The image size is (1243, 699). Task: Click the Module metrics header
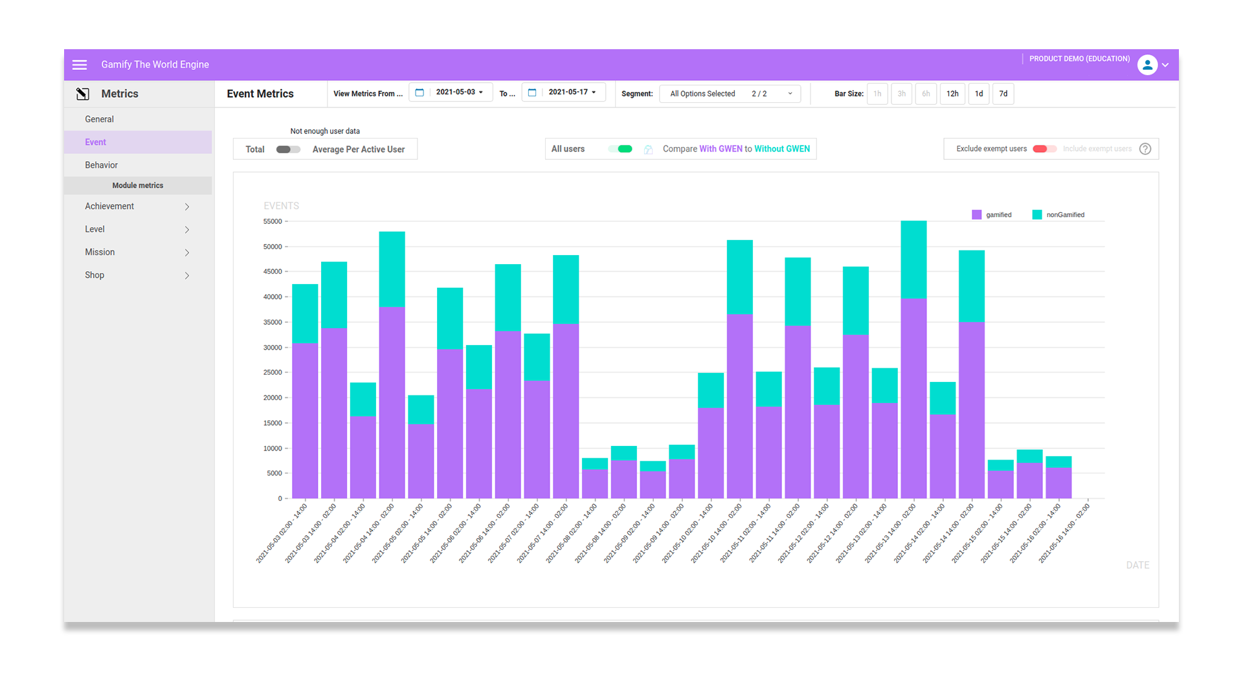(x=138, y=186)
